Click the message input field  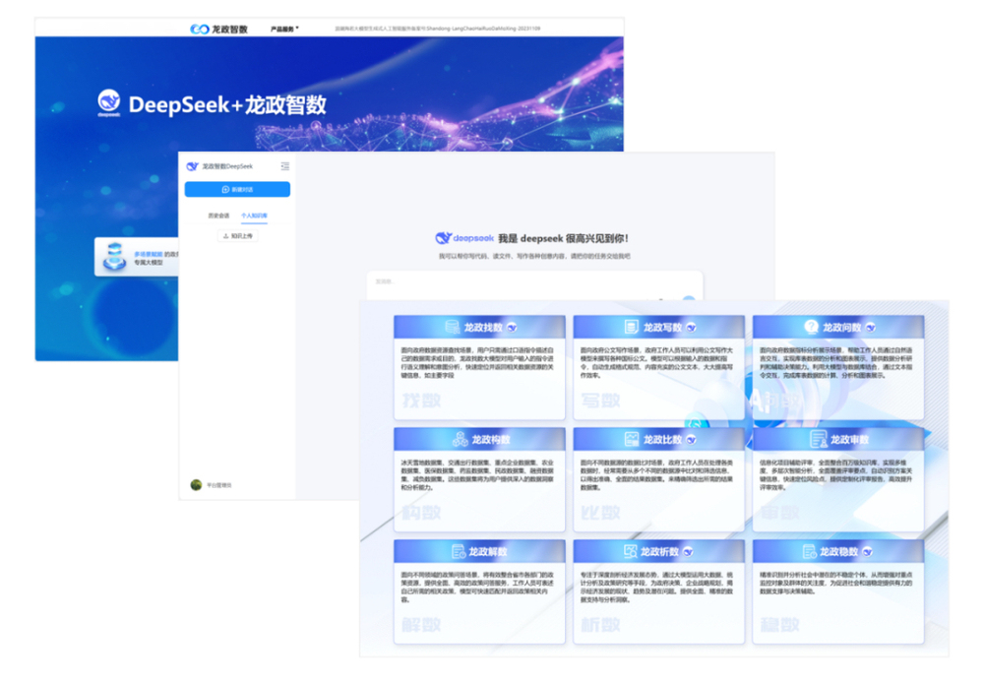534,285
